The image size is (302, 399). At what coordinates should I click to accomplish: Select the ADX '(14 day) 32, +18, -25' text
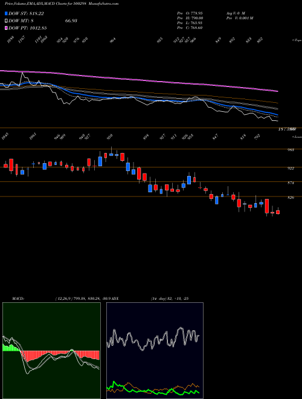[x=170, y=299]
